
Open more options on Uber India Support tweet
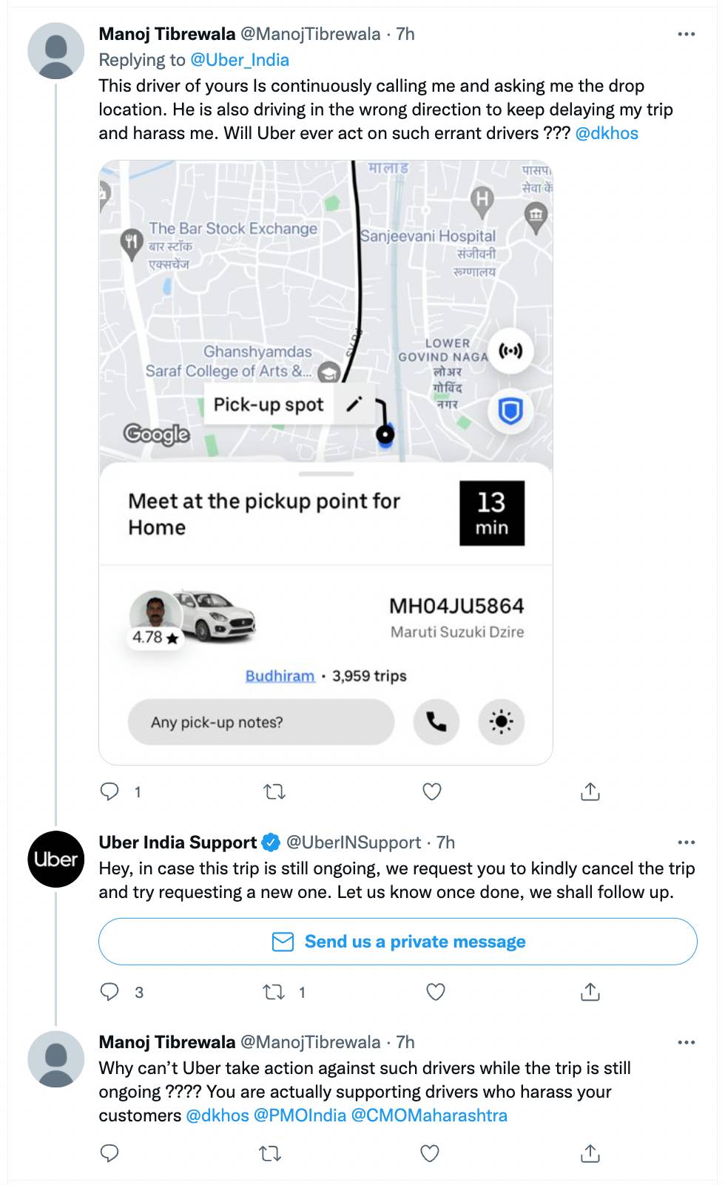click(x=686, y=843)
